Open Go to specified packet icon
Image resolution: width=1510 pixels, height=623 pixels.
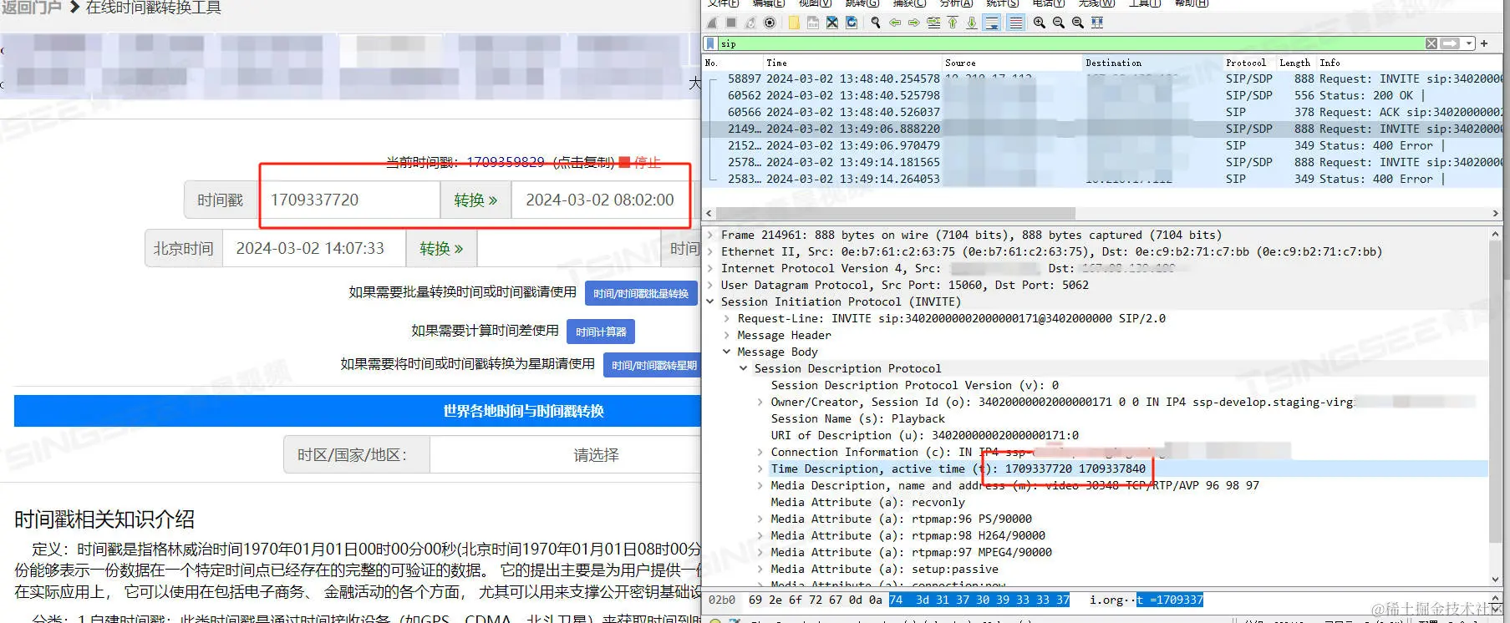[x=933, y=23]
